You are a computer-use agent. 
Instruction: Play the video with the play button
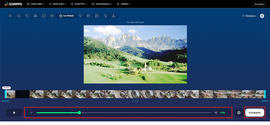[x=15, y=113]
